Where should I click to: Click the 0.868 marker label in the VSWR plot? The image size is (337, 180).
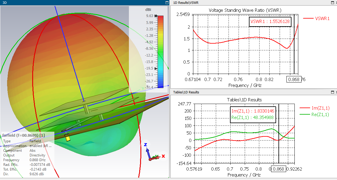point(294,80)
